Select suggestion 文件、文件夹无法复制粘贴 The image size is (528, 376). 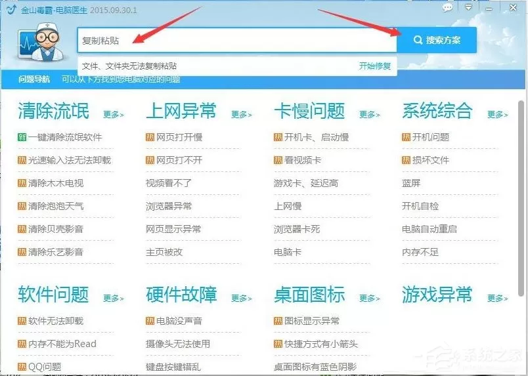tap(129, 66)
